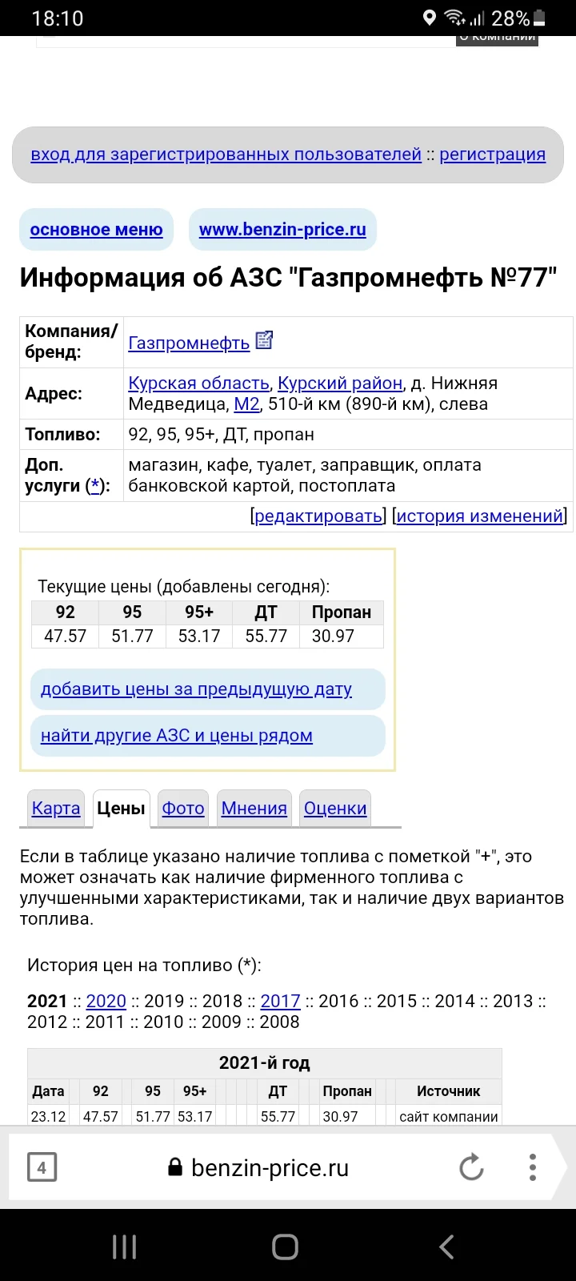Open the 2020 price history link
The width and height of the screenshot is (576, 1281).
pos(106,1001)
